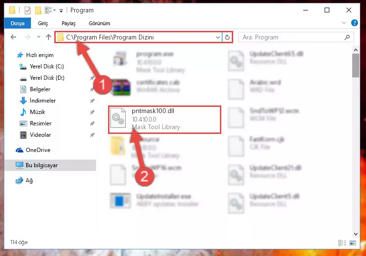This screenshot has height=256, width=366.
Task: Open Müzik folder in sidebar
Action: (33, 112)
